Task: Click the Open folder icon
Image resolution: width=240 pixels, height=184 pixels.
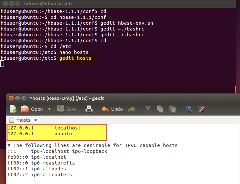Action: coord(25,109)
